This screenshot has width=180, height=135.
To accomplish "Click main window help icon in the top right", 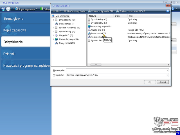I will point(173,9).
